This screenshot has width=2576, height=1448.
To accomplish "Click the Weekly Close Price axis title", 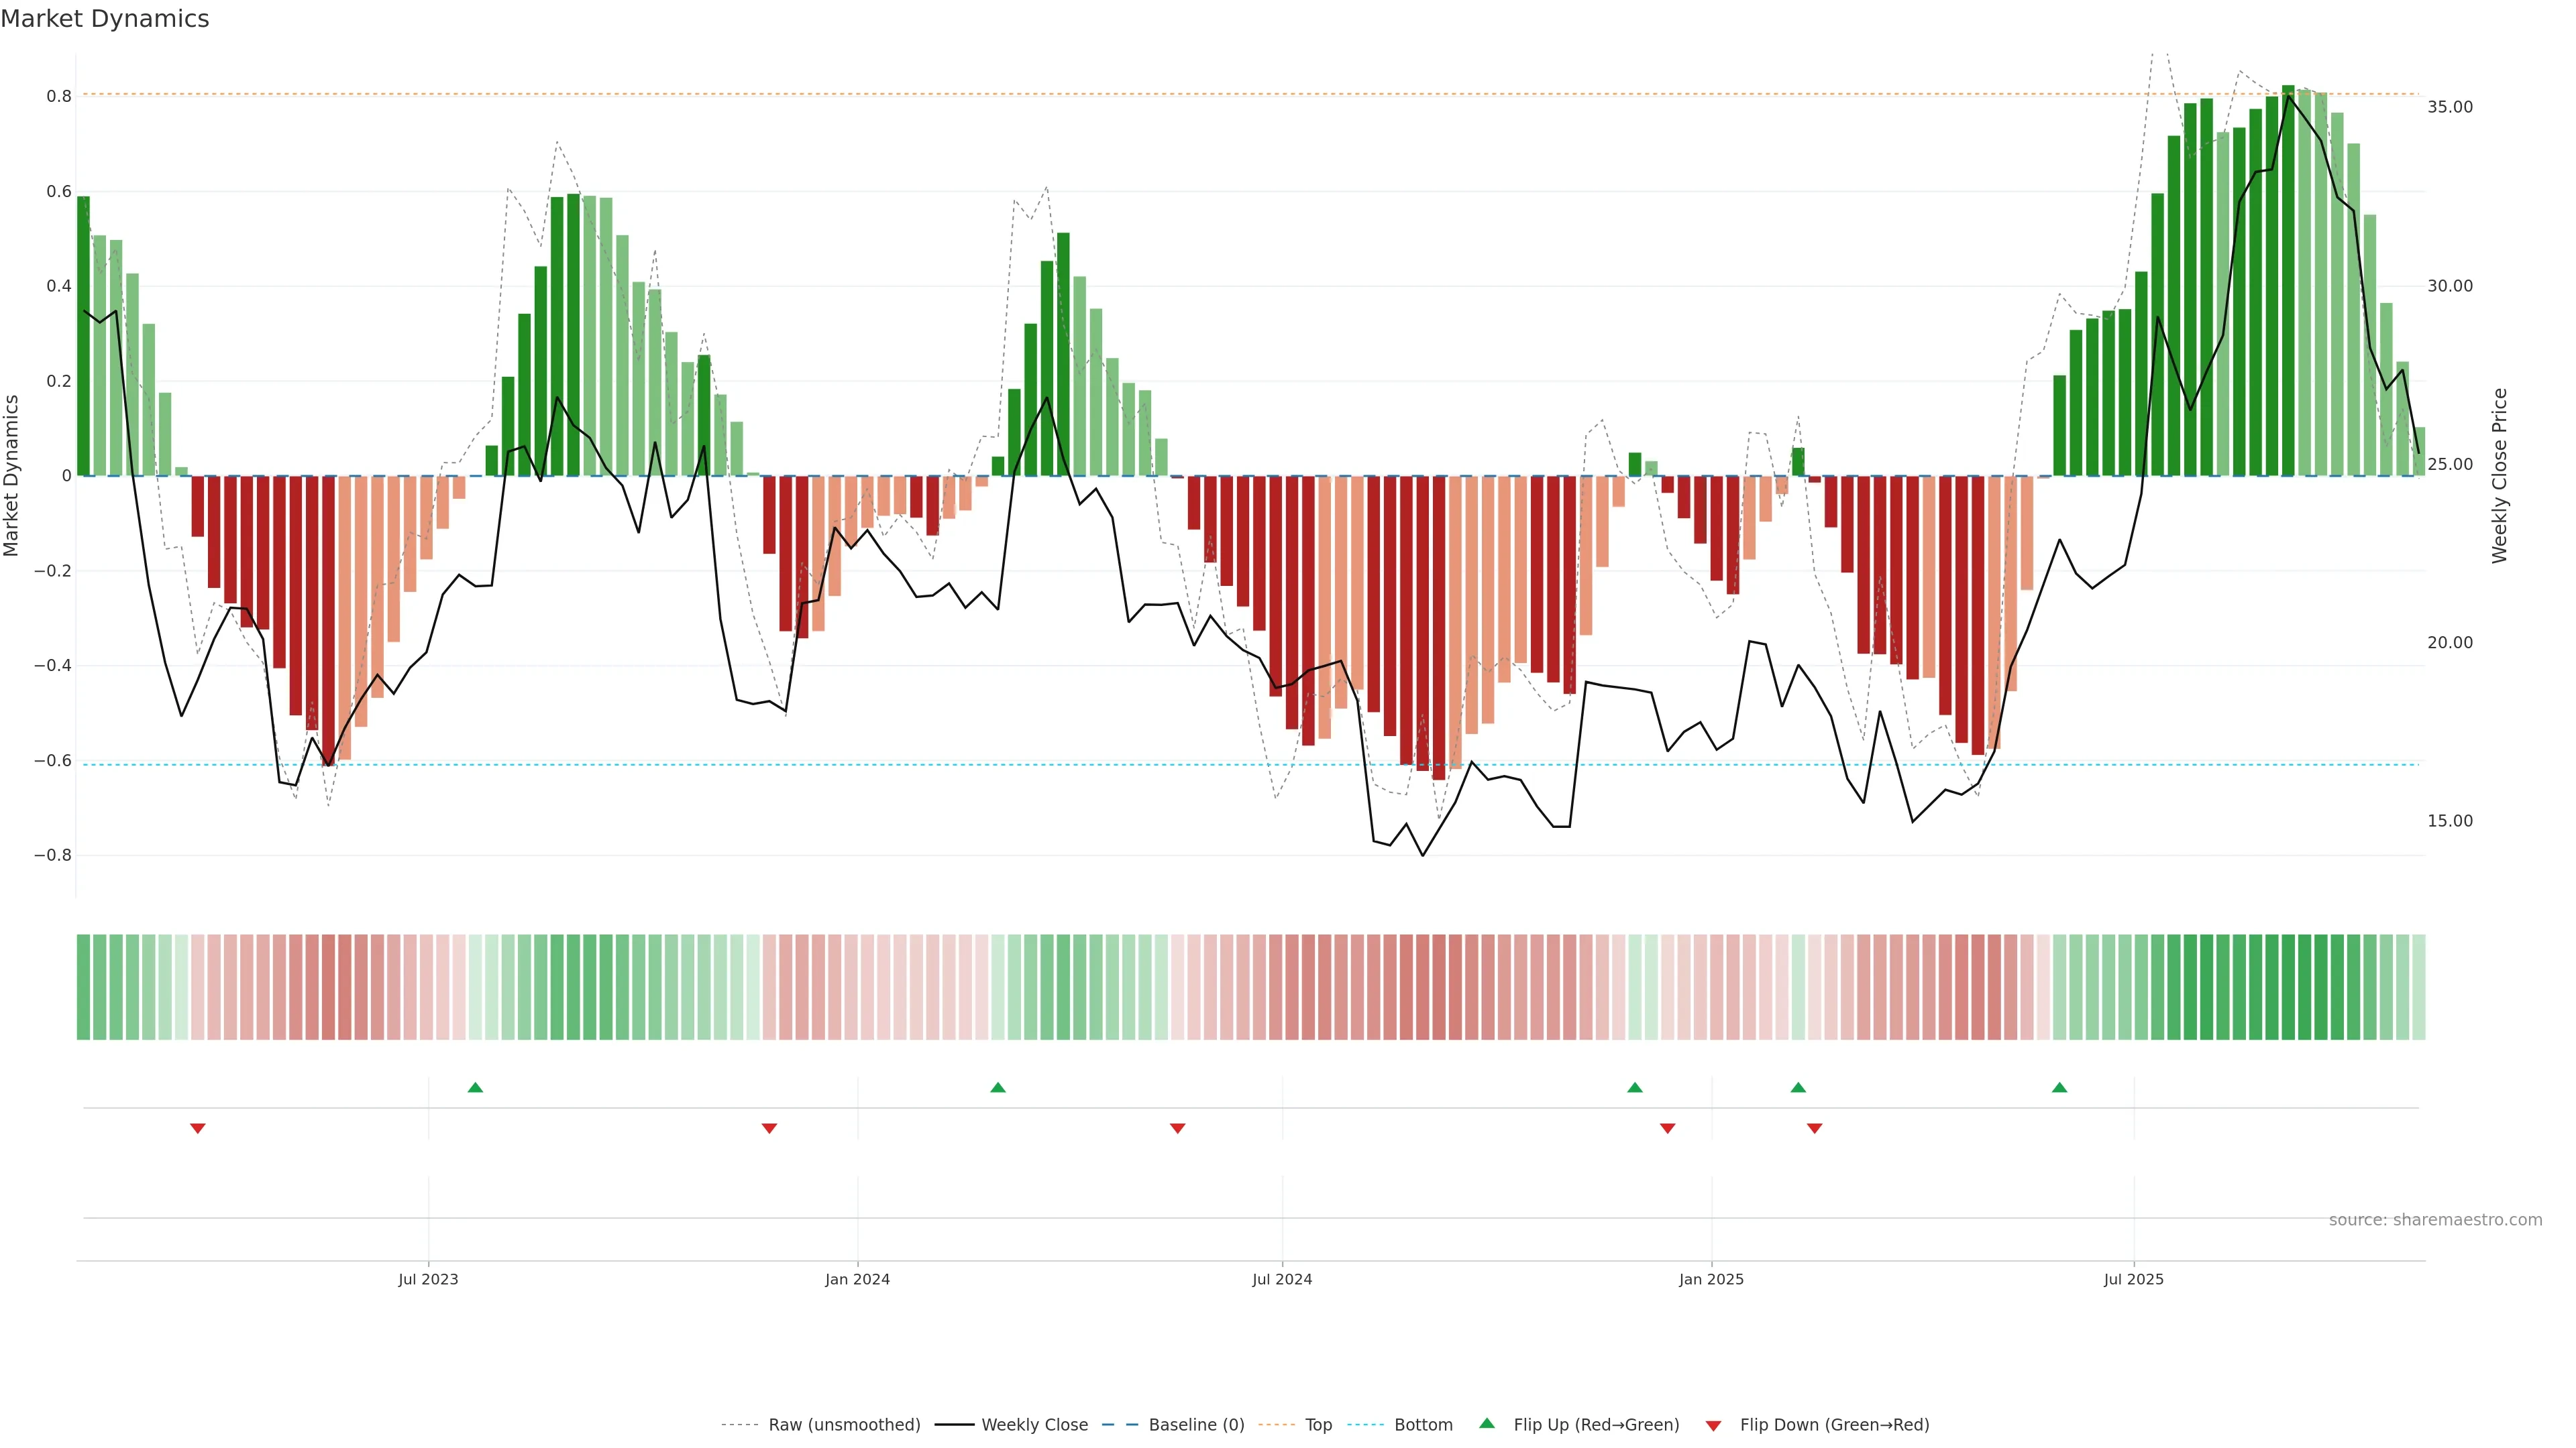I will tap(2499, 476).
